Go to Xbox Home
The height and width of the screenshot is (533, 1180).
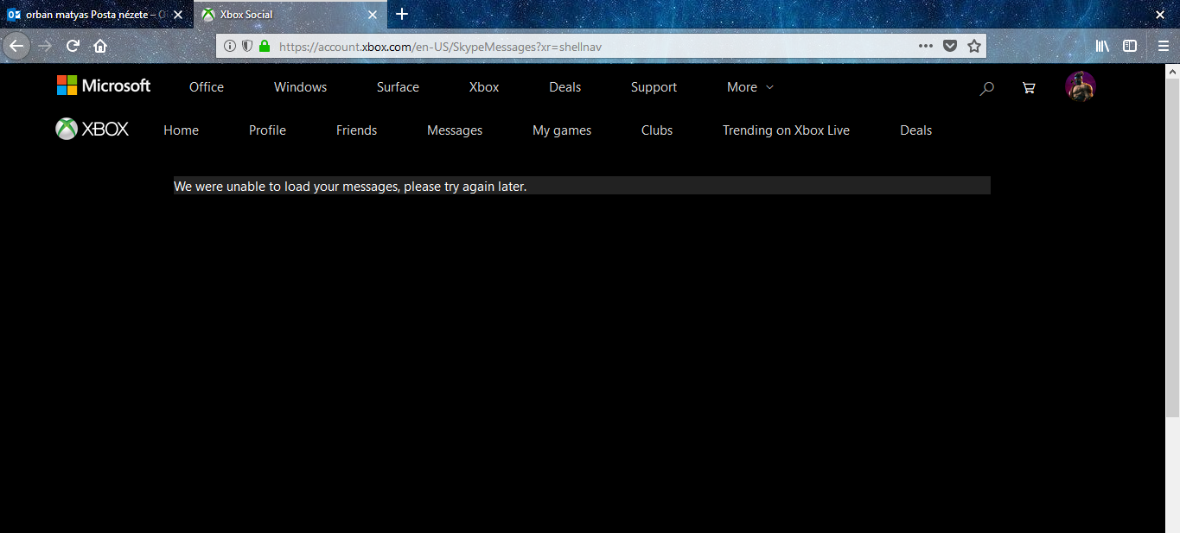[181, 130]
